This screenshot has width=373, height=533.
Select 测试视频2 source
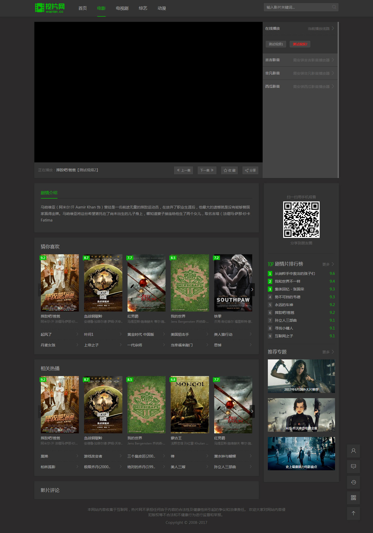(x=300, y=44)
